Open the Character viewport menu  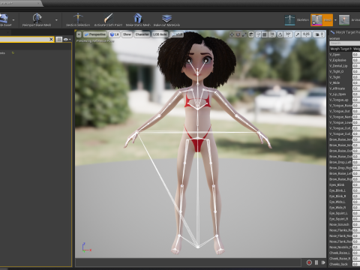tap(142, 34)
